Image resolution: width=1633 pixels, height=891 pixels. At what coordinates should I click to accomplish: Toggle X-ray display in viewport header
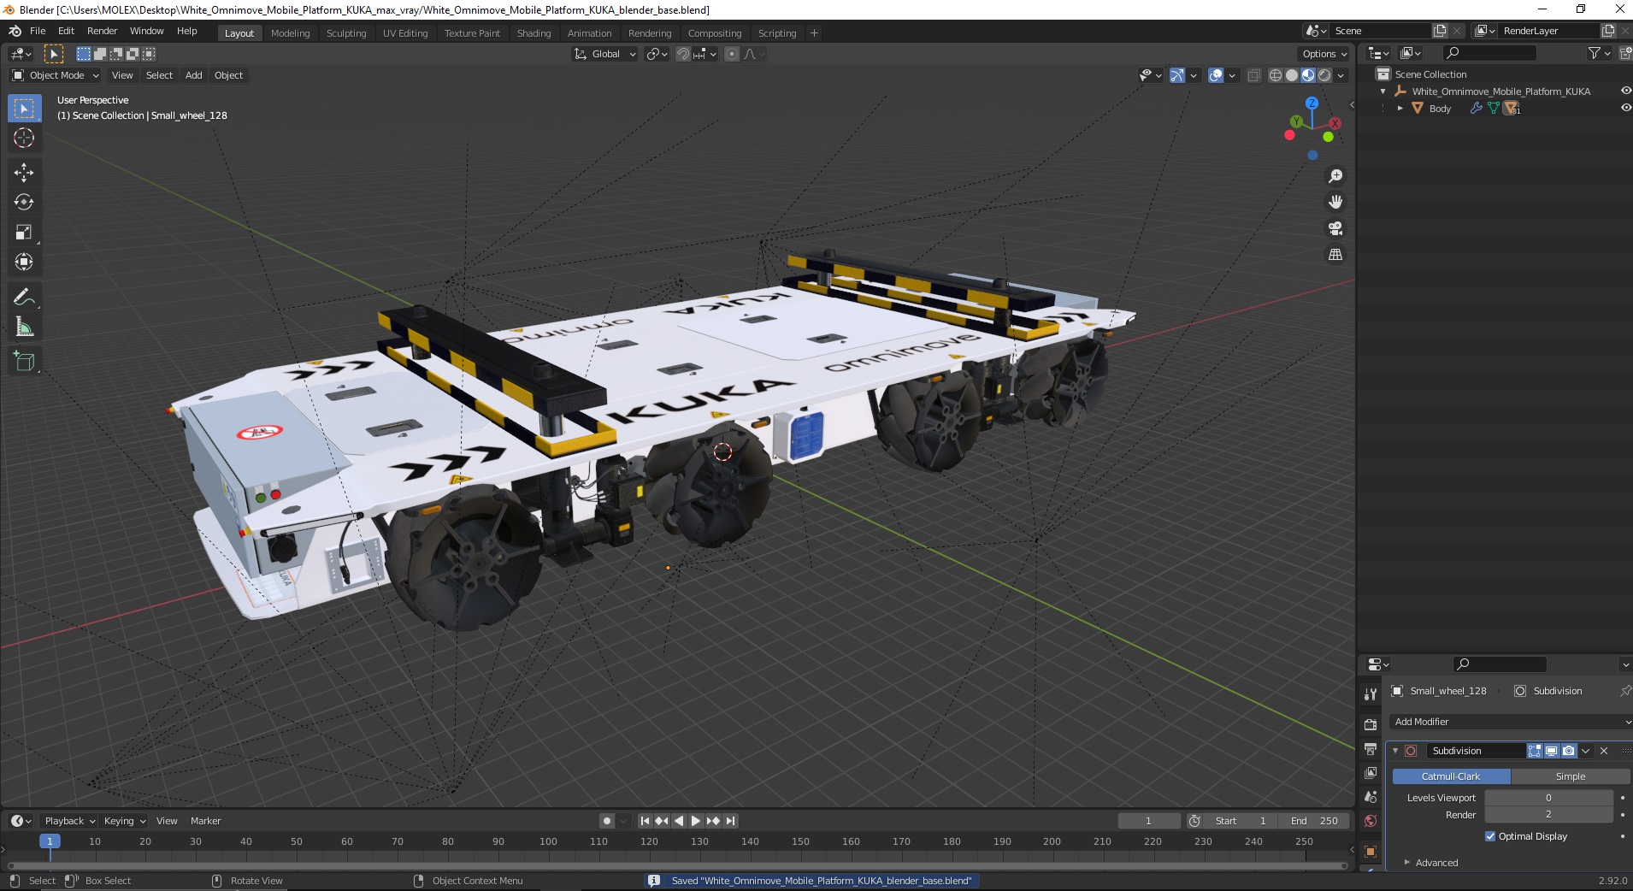[x=1253, y=75]
